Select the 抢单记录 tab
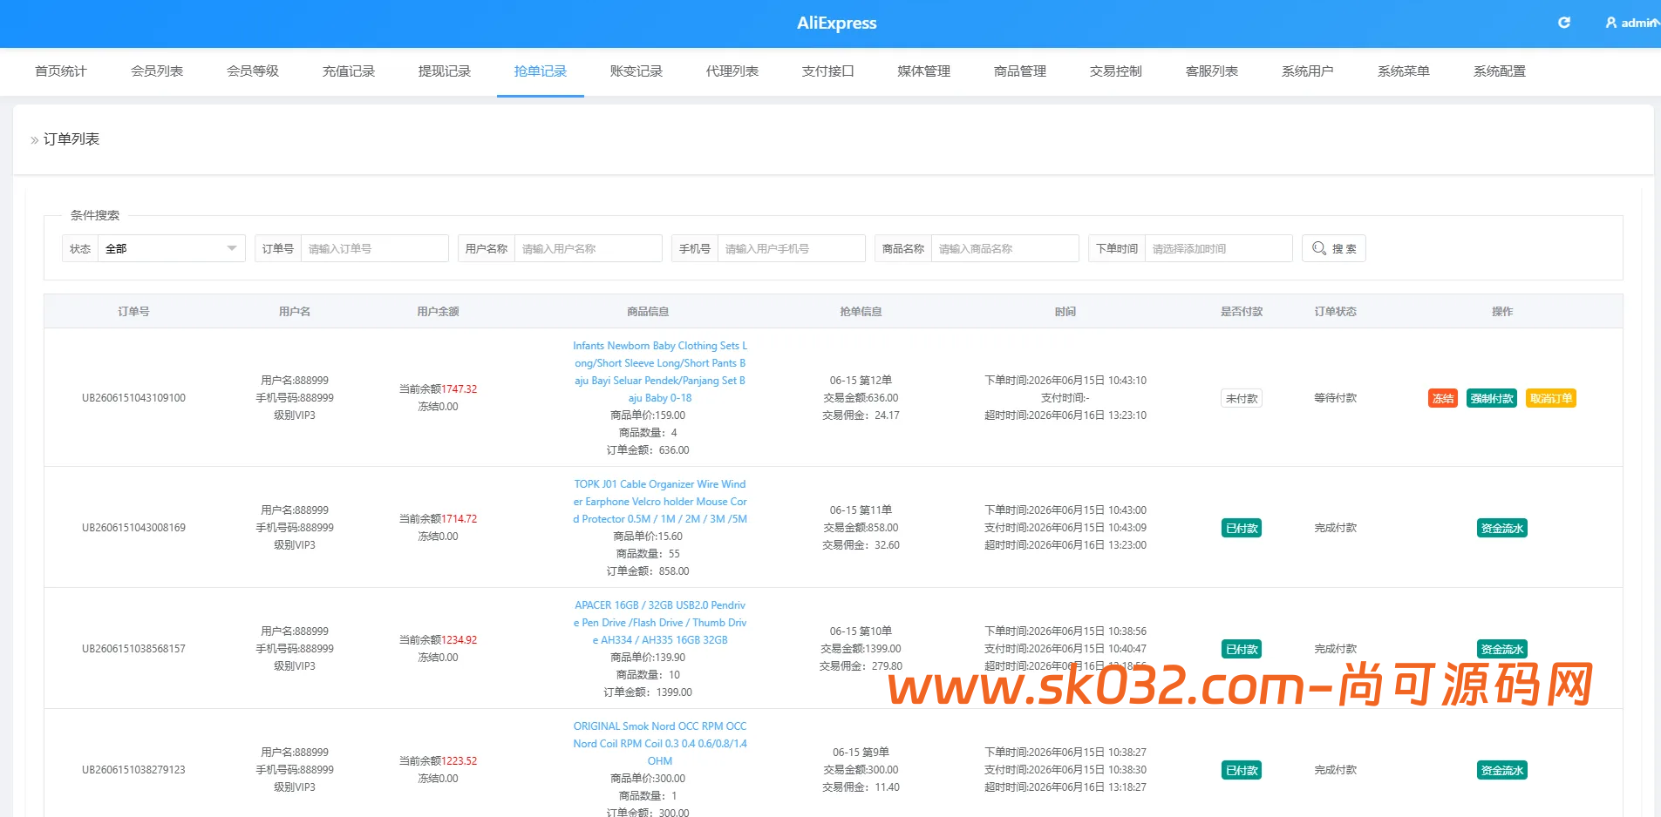The width and height of the screenshot is (1661, 817). pyautogui.click(x=541, y=71)
